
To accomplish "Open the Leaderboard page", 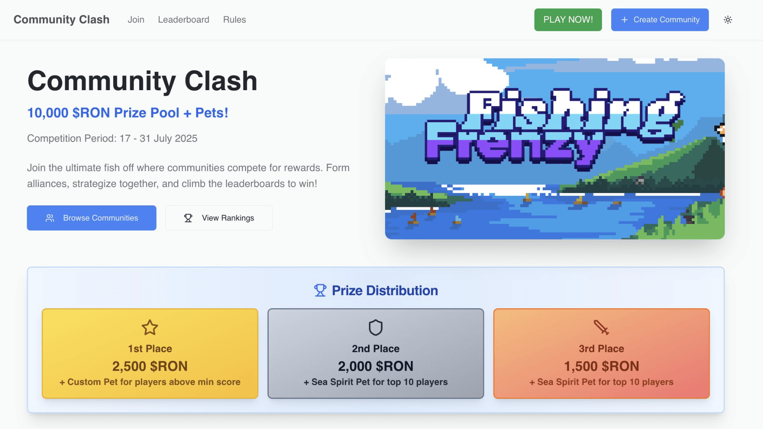I will coord(184,19).
